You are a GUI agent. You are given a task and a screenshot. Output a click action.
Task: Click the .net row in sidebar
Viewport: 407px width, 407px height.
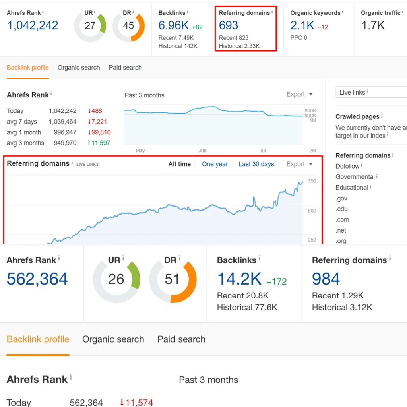click(341, 230)
